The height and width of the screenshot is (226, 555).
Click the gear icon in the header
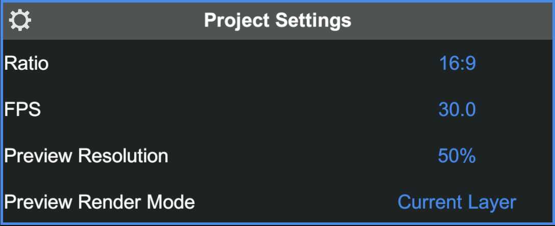[x=20, y=20]
